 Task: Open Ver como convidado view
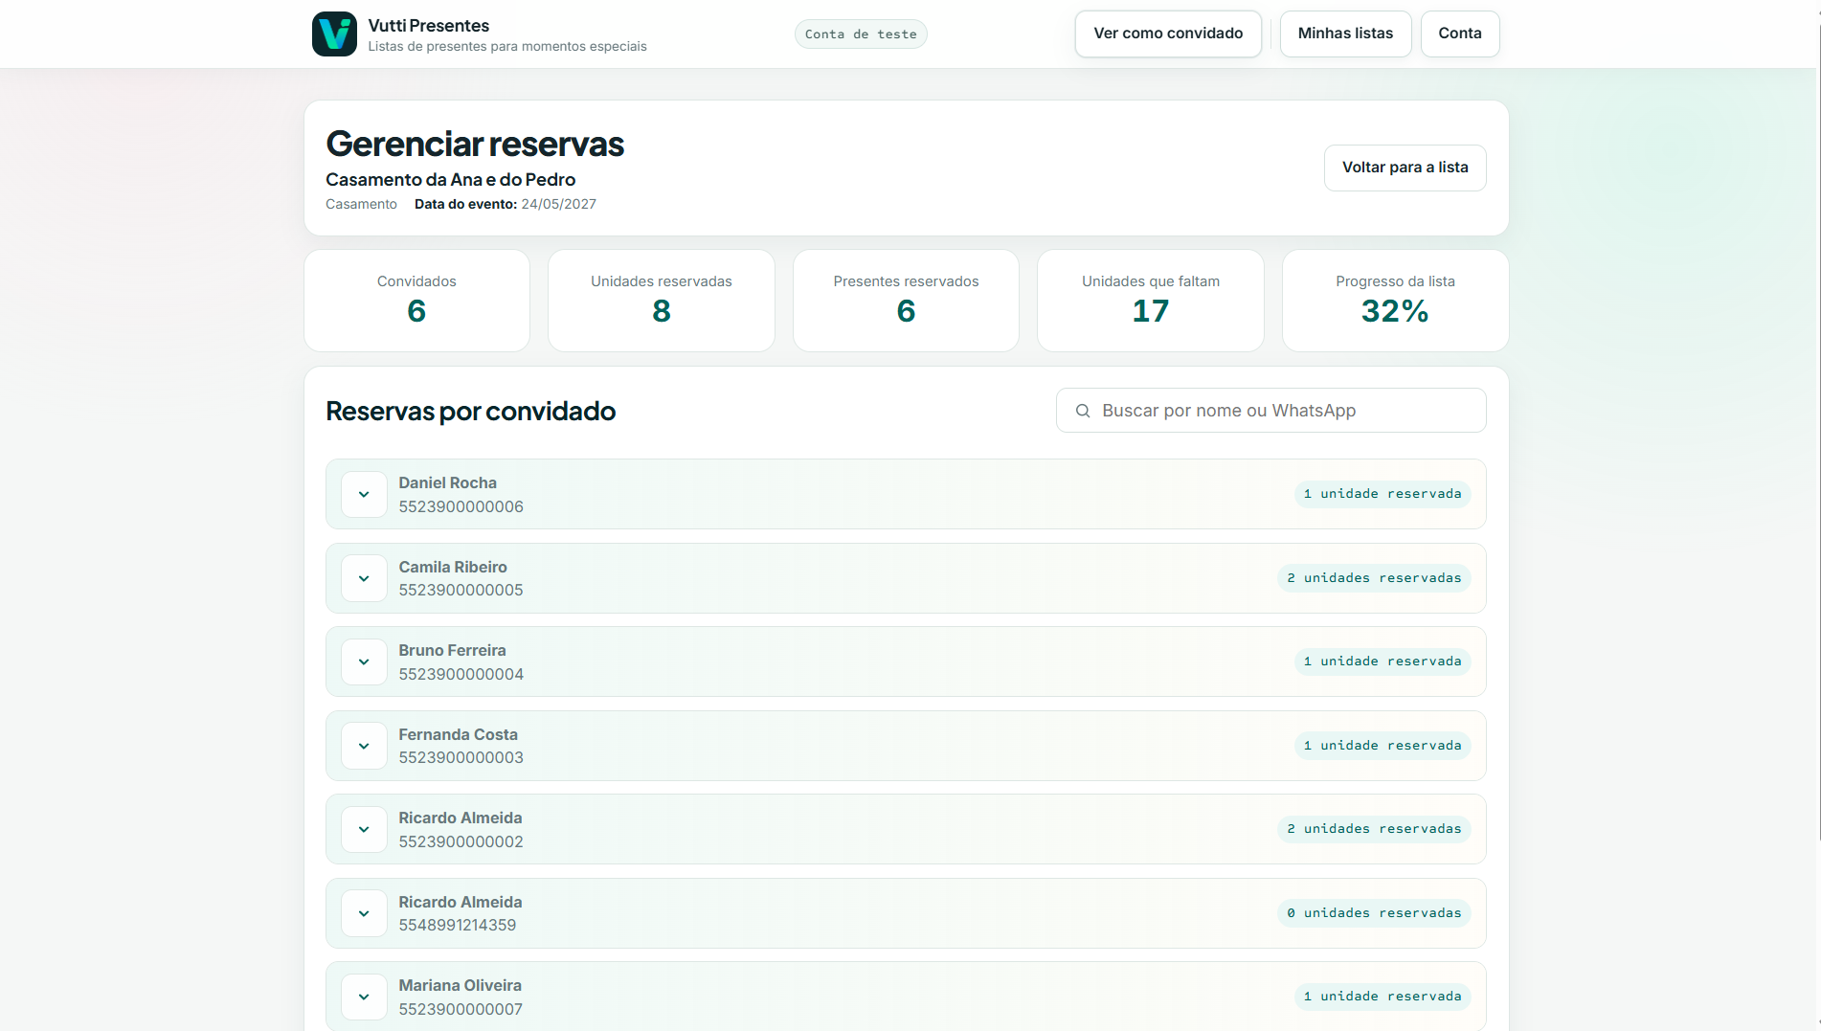click(1168, 34)
